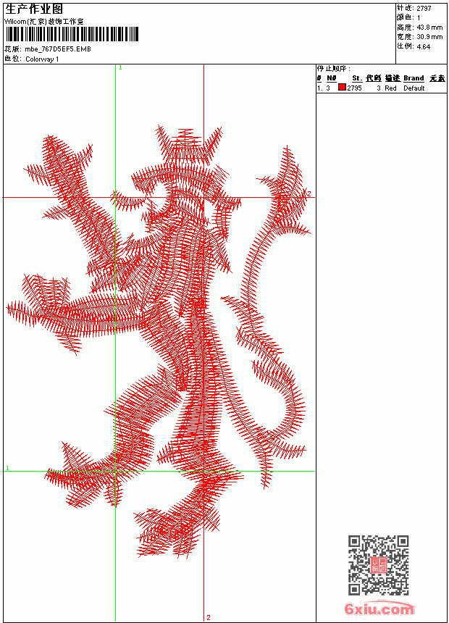Click the 生产作业图 title
Image resolution: width=449 pixels, height=623 pixels.
34,9
